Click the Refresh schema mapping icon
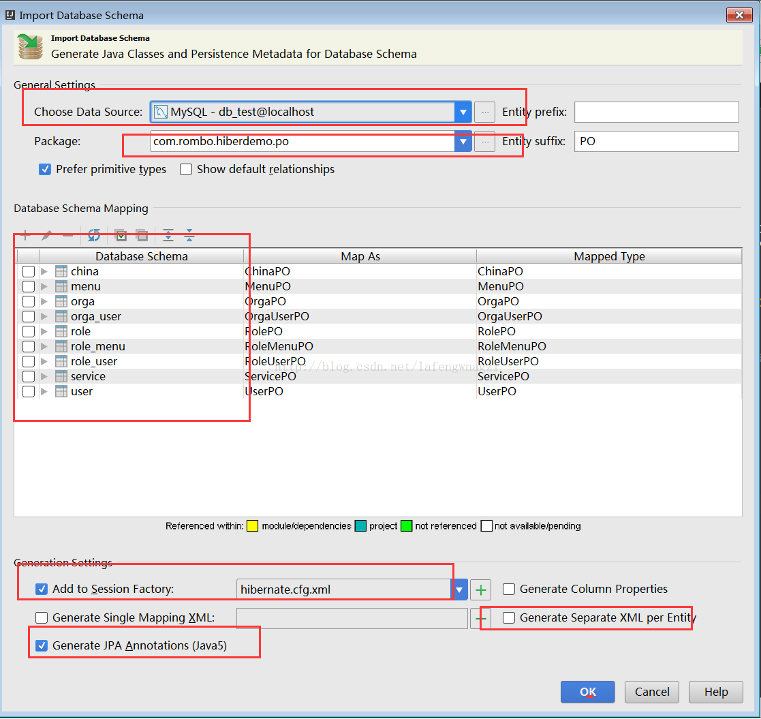761x719 pixels. coord(94,236)
